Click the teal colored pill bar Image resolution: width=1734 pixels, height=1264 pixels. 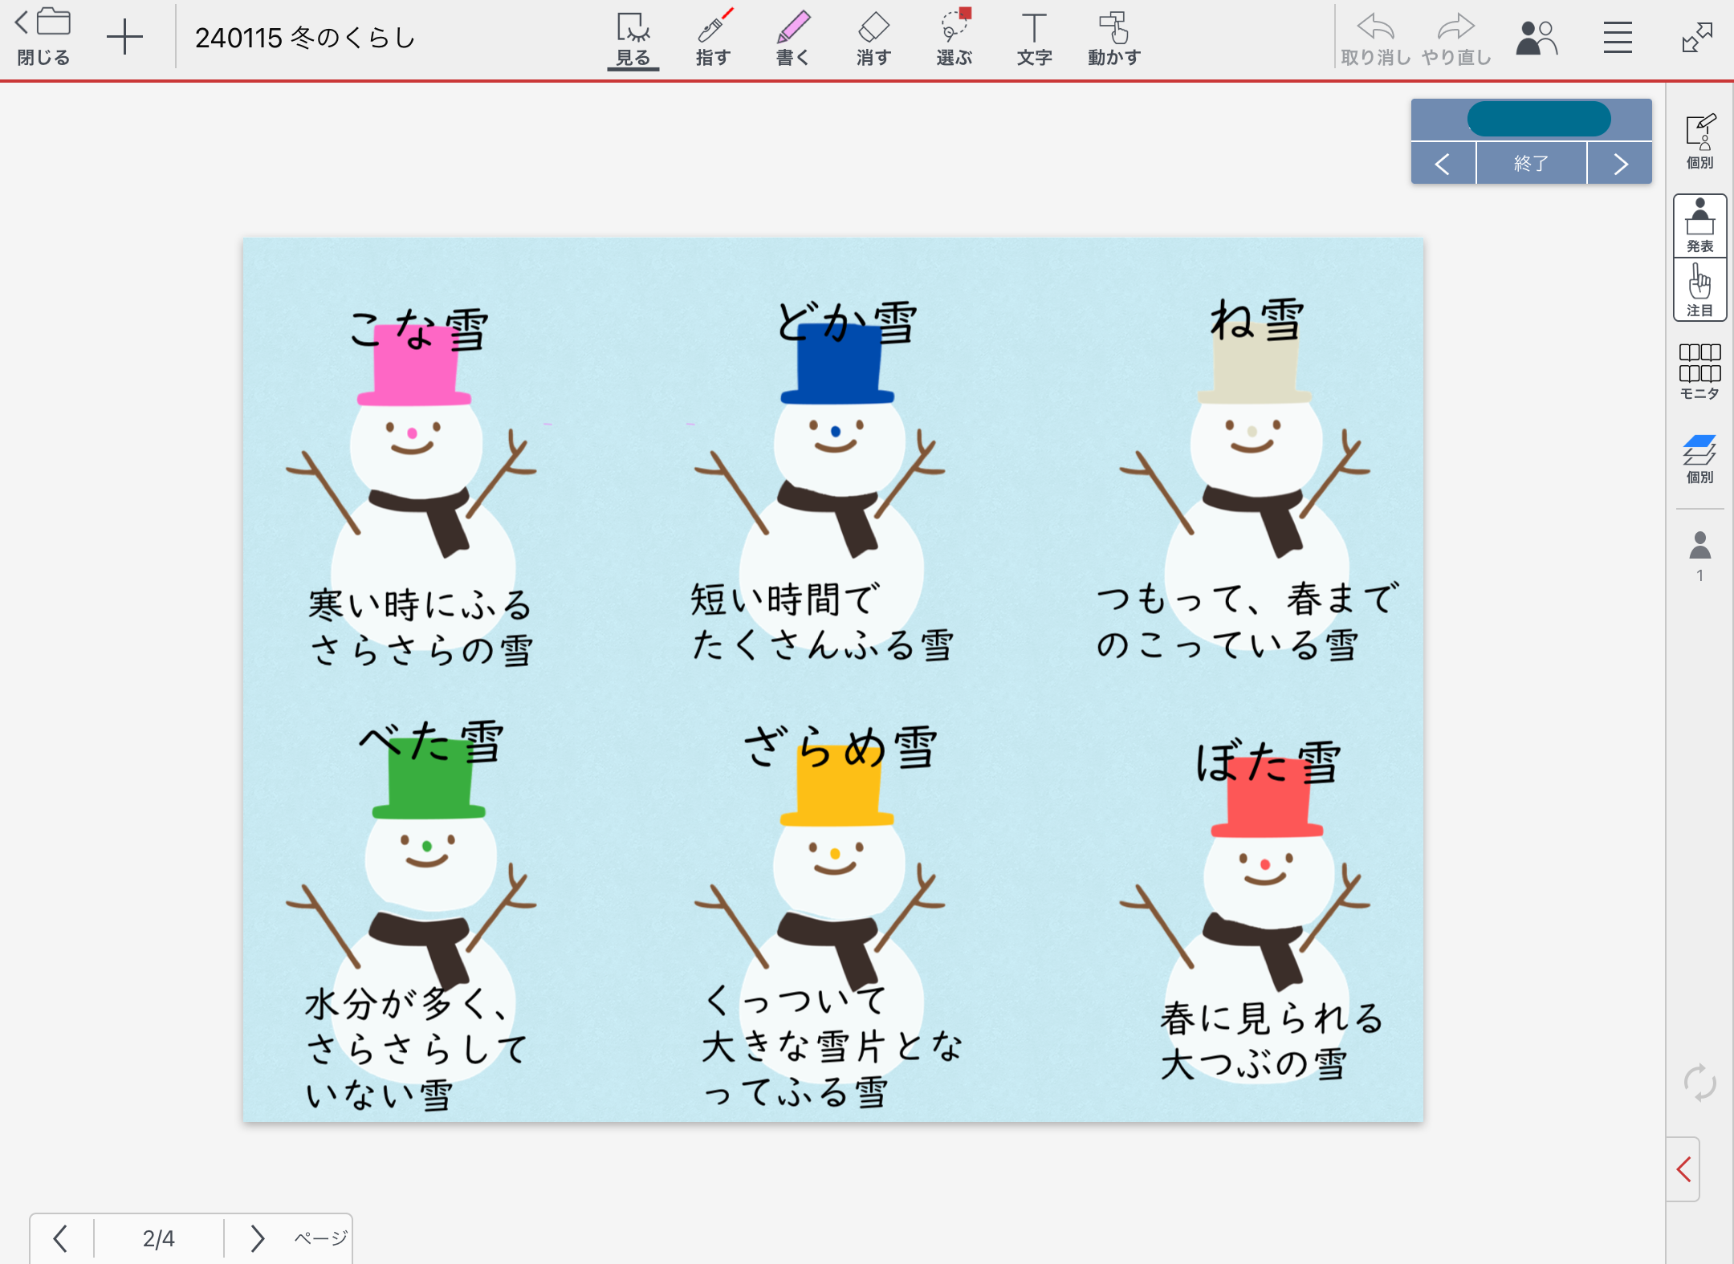(1538, 120)
